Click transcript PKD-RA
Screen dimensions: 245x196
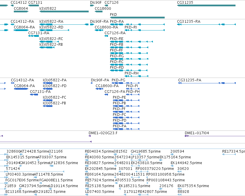tap(117, 22)
